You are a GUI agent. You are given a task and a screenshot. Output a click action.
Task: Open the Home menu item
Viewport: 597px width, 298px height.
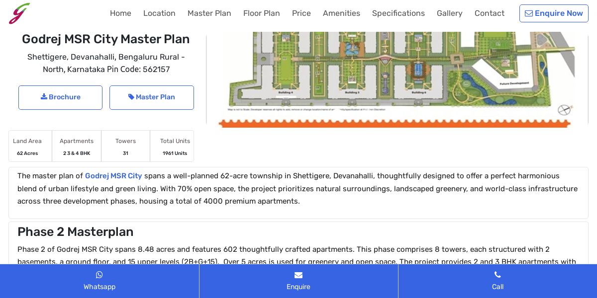tap(120, 13)
